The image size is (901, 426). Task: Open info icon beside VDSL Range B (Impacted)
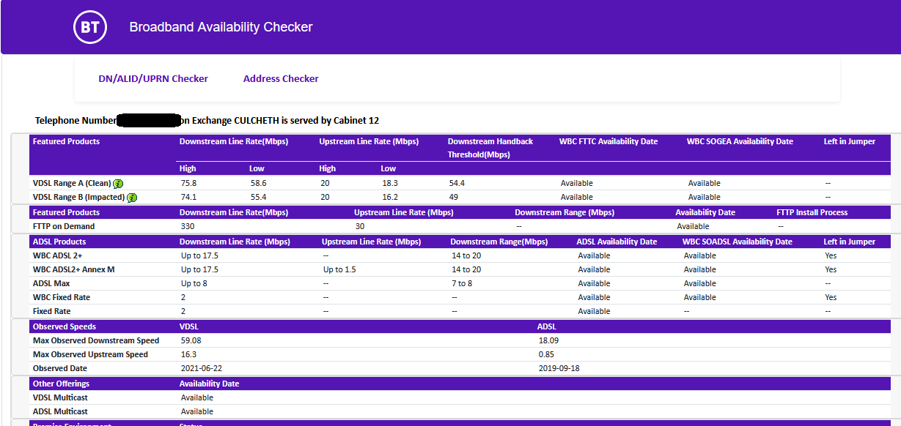click(132, 198)
